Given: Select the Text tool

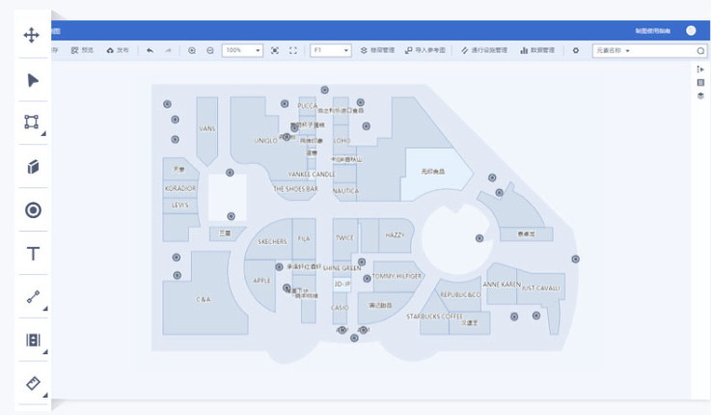Looking at the screenshot, I should coord(32,254).
